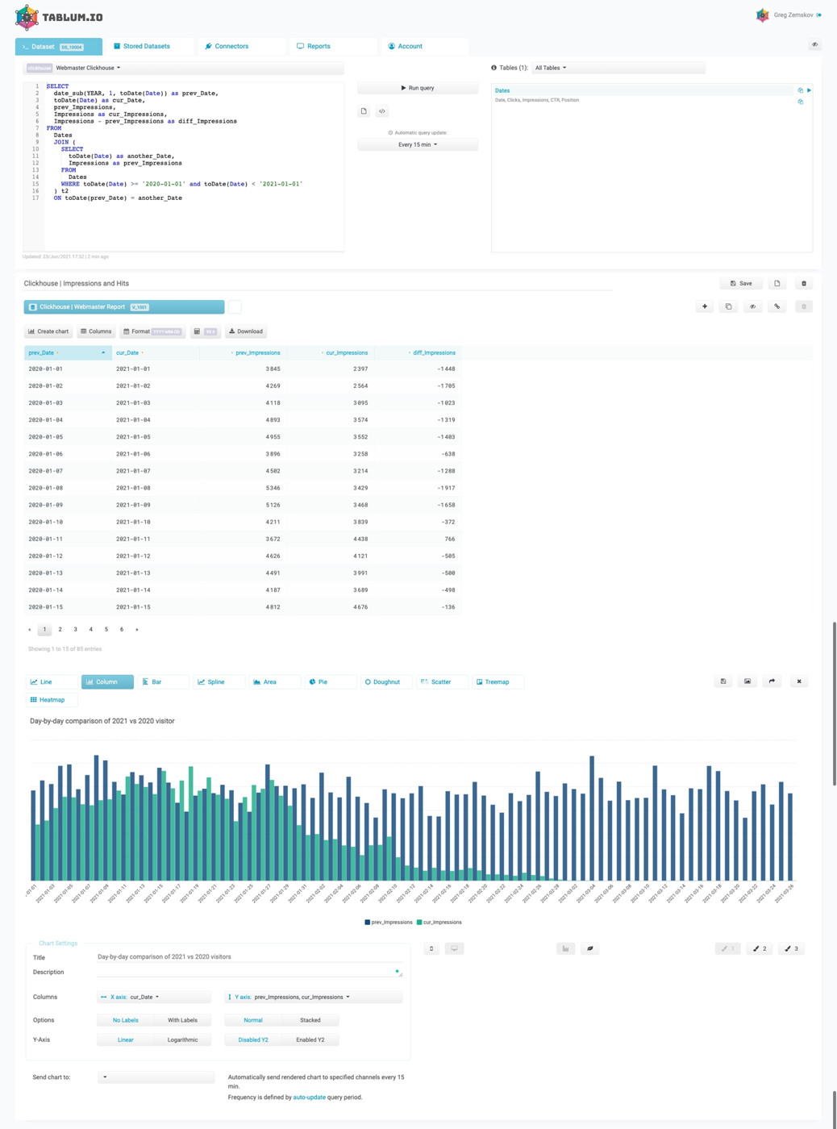This screenshot has height=1129, width=837.
Task: Select brush style 3
Action: point(792,948)
